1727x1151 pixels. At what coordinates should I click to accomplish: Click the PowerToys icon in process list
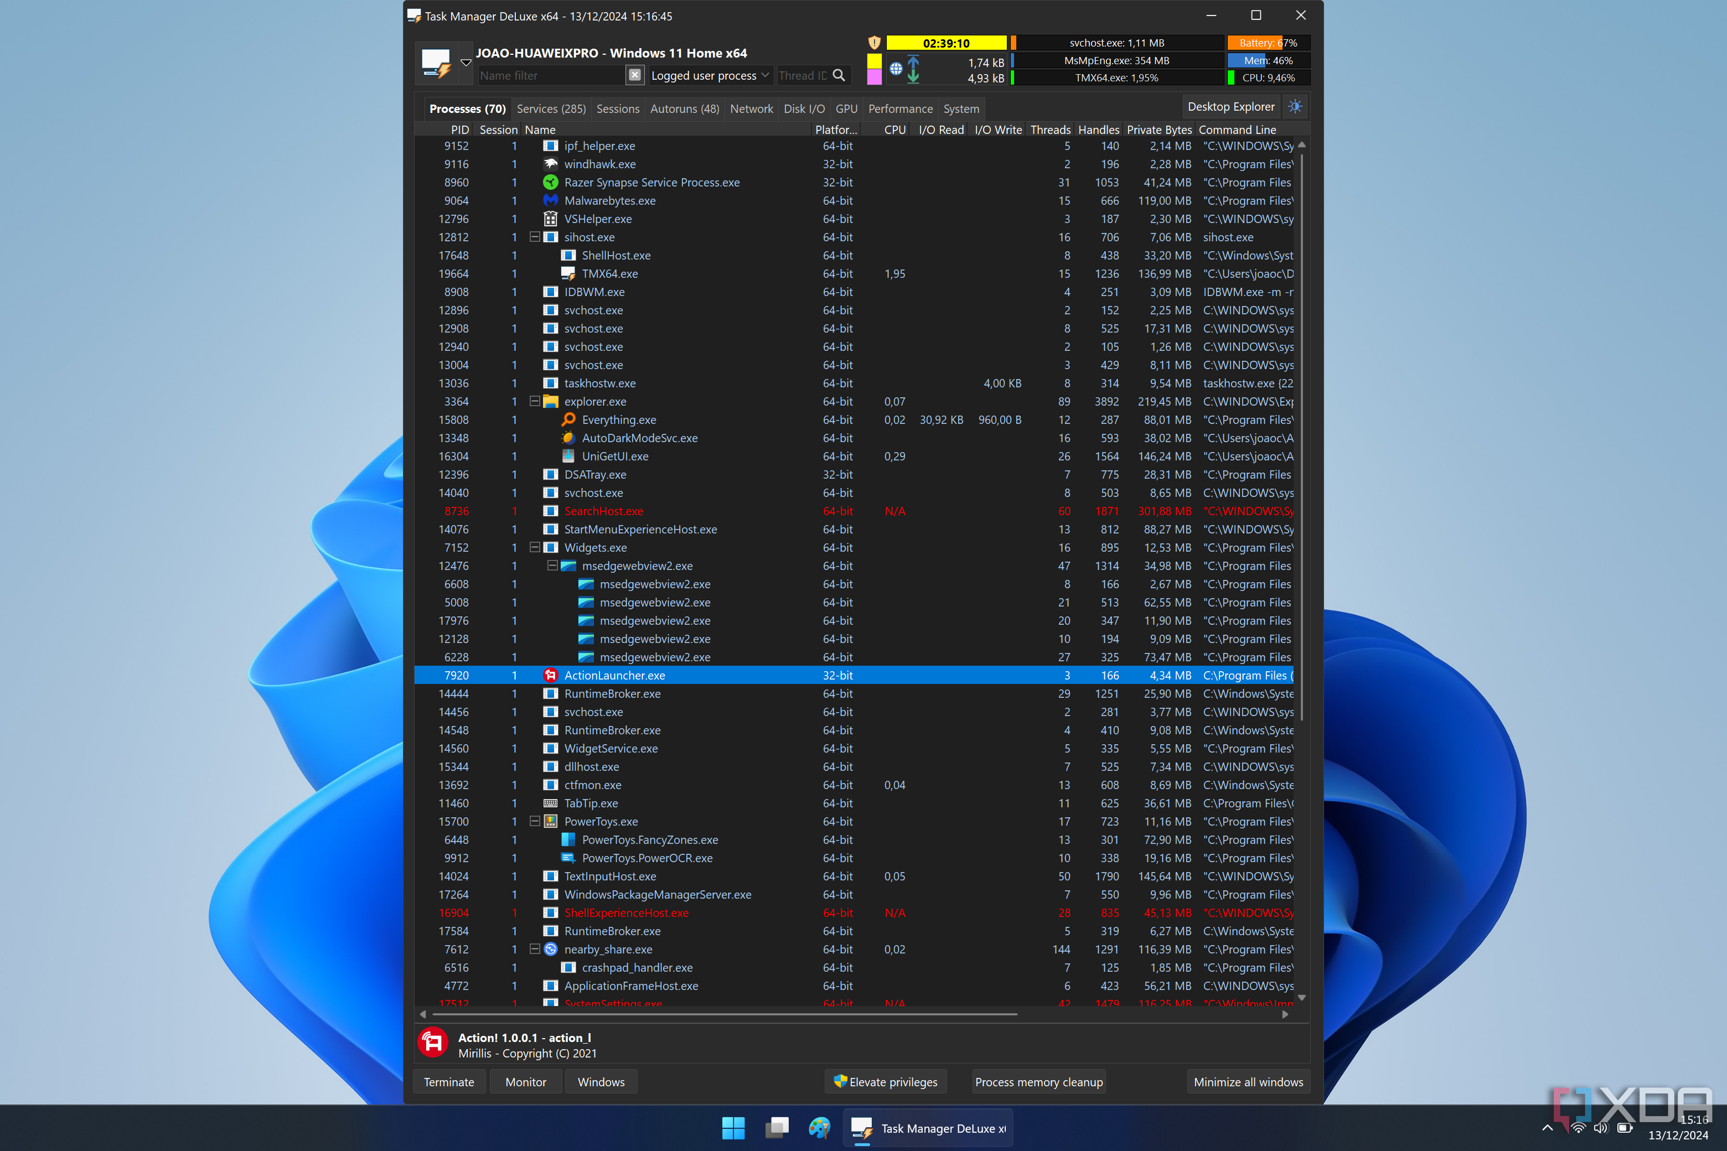(x=549, y=821)
